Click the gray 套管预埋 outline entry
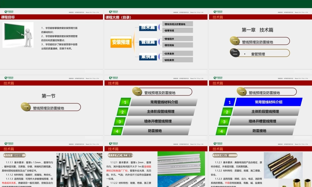The width and height of the screenshot is (312, 187). [x=178, y=31]
